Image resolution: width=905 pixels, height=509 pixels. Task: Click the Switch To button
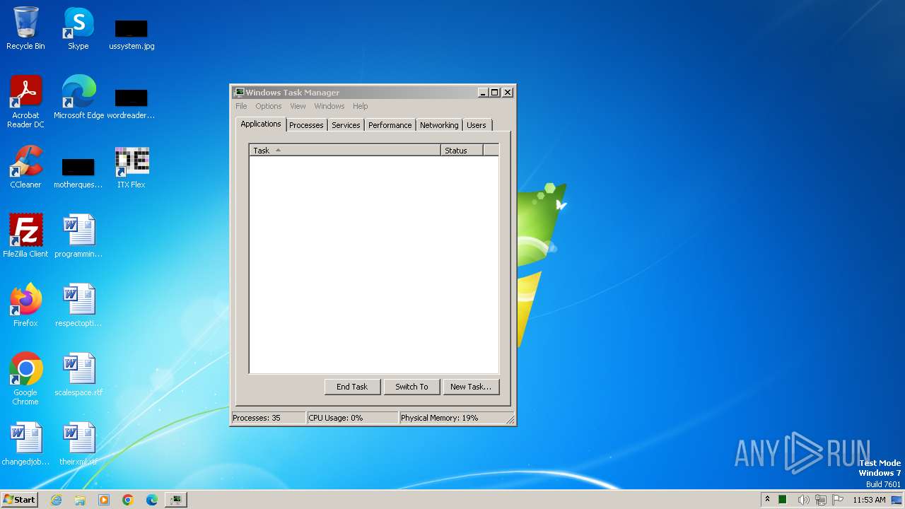[x=411, y=387]
